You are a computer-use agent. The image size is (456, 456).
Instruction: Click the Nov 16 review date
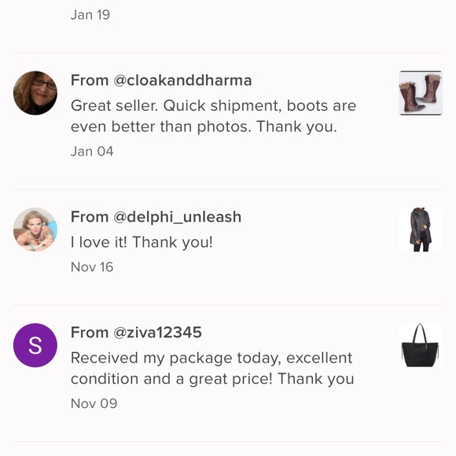tap(92, 267)
